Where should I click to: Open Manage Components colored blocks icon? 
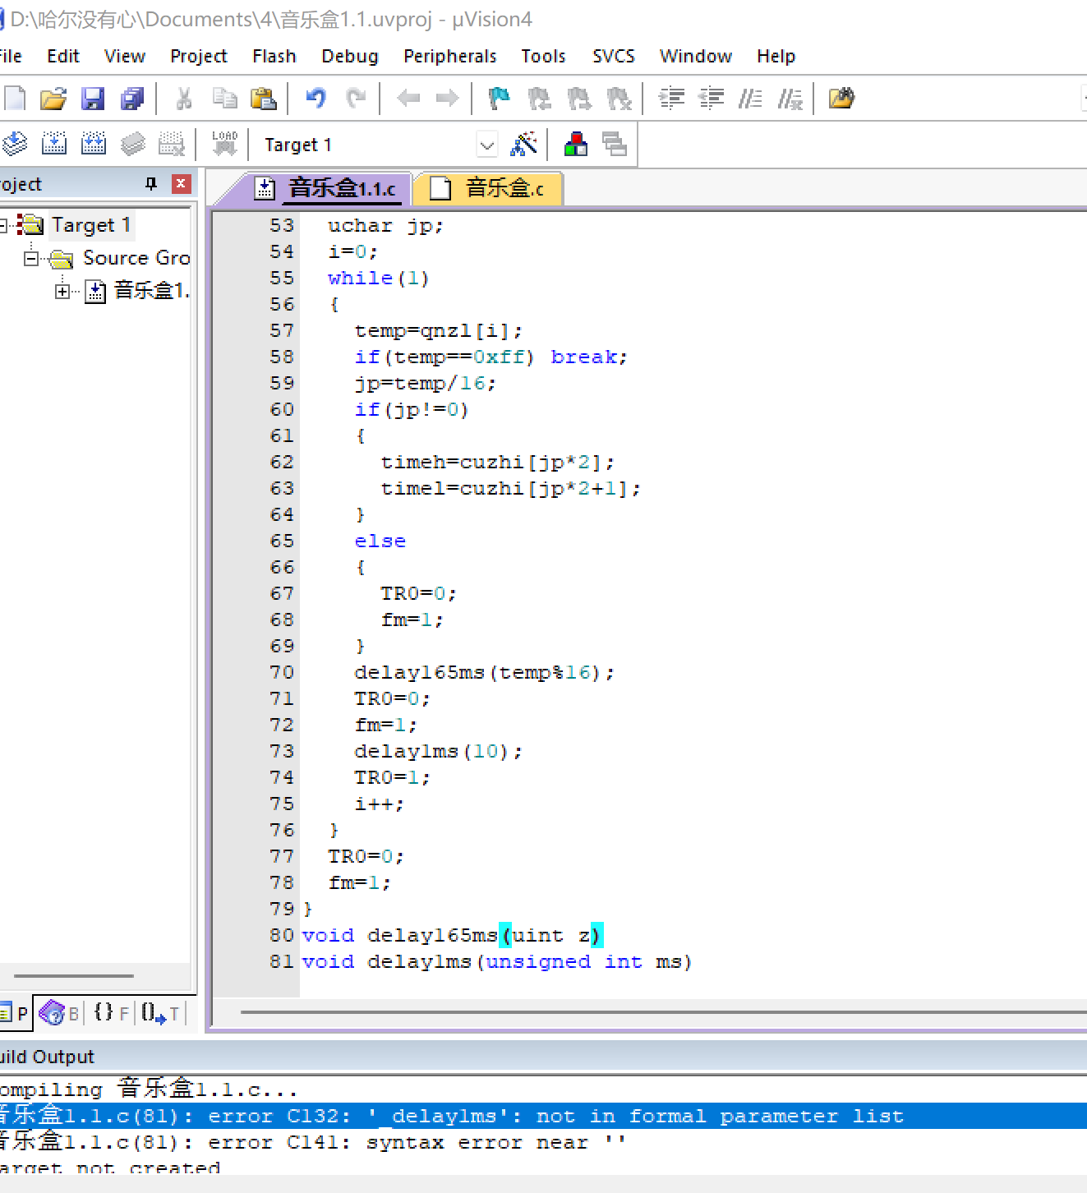coord(576,144)
